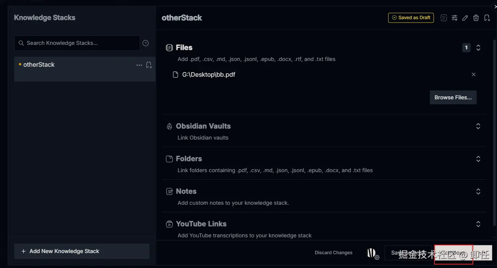Screen dimensions: 497x268
Task: Open the text summary icon beside Saved as Draft
Action: [444, 18]
